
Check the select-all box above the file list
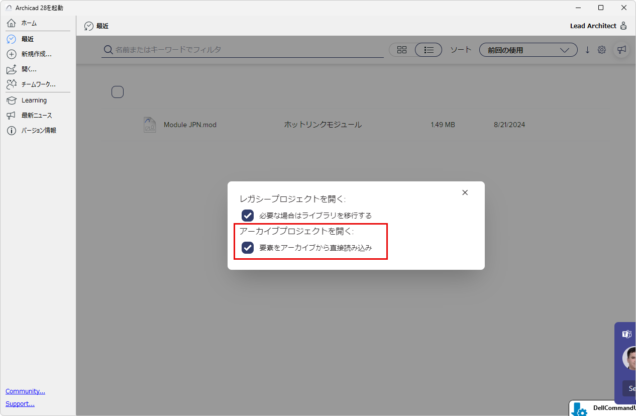pos(117,91)
